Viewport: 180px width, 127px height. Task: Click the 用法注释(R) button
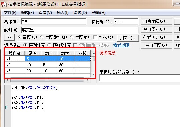pyautogui.click(x=156, y=21)
